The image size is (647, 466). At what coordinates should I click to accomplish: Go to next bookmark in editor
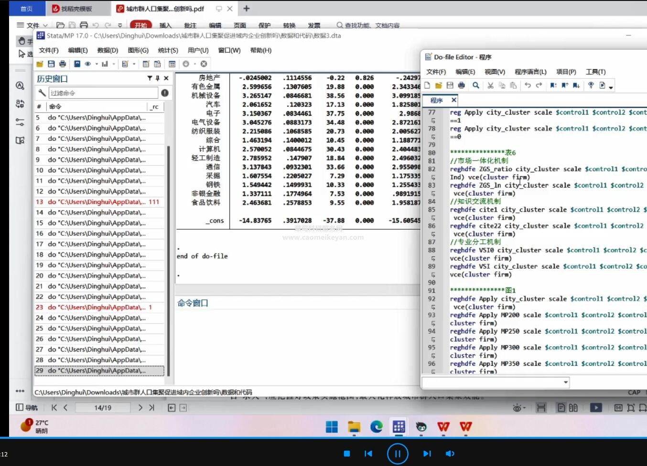576,85
